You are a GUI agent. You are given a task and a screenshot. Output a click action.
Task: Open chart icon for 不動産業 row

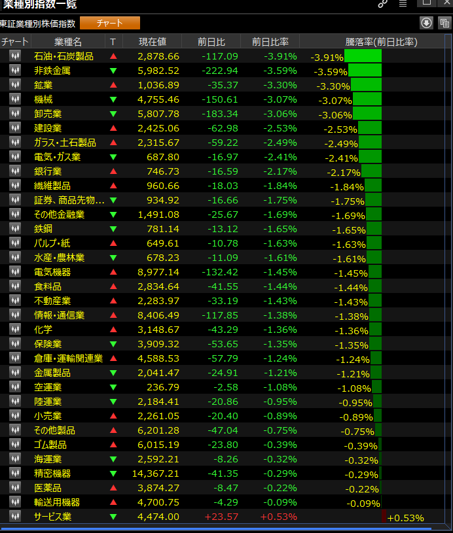click(15, 300)
